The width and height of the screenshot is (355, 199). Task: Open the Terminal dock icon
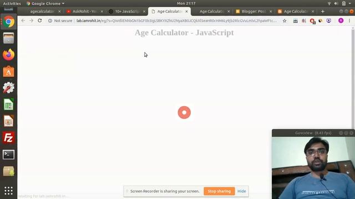pyautogui.click(x=9, y=155)
